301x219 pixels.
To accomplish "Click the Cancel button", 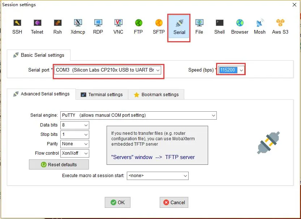I will (174, 202).
